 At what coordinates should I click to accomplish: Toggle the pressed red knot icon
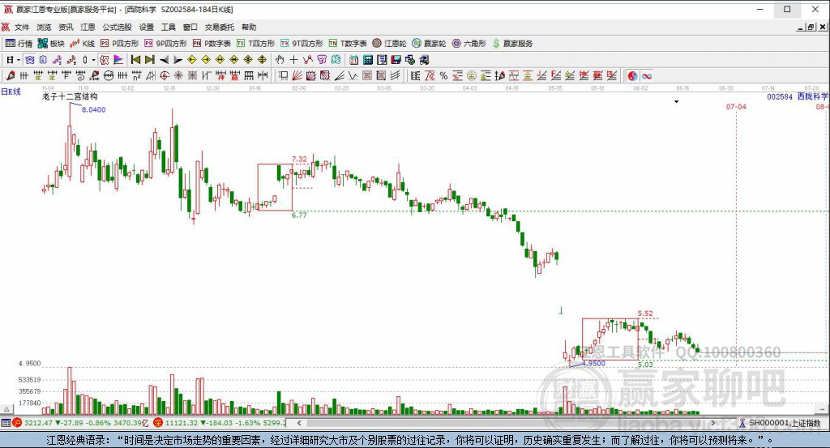[x=104, y=60]
